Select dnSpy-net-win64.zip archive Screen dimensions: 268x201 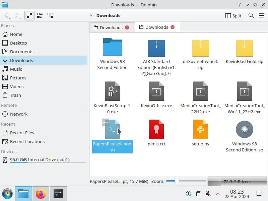click(200, 54)
